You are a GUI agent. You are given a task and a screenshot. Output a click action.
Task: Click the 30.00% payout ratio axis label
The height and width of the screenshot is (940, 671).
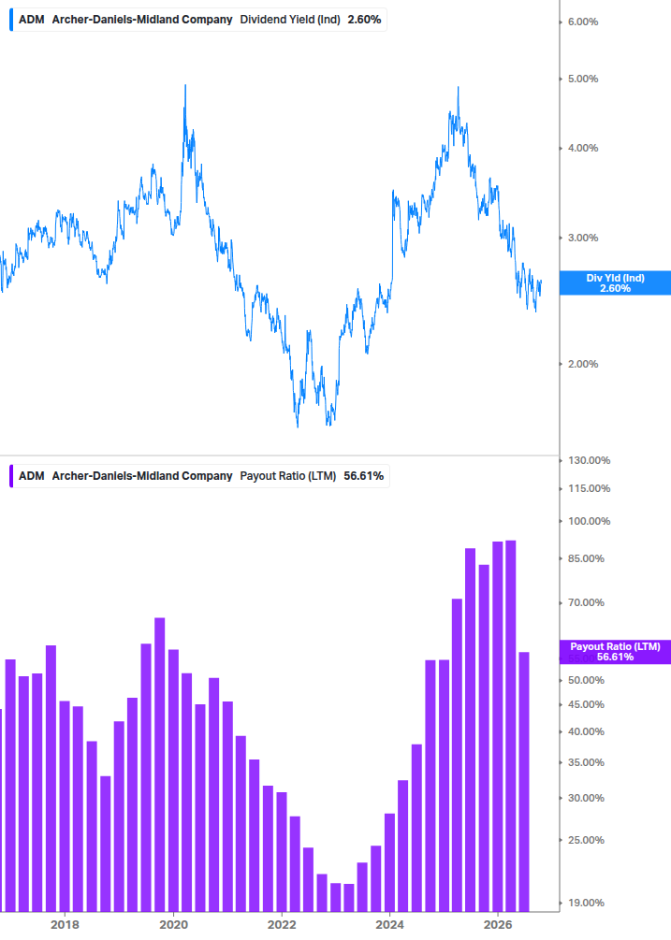[586, 799]
